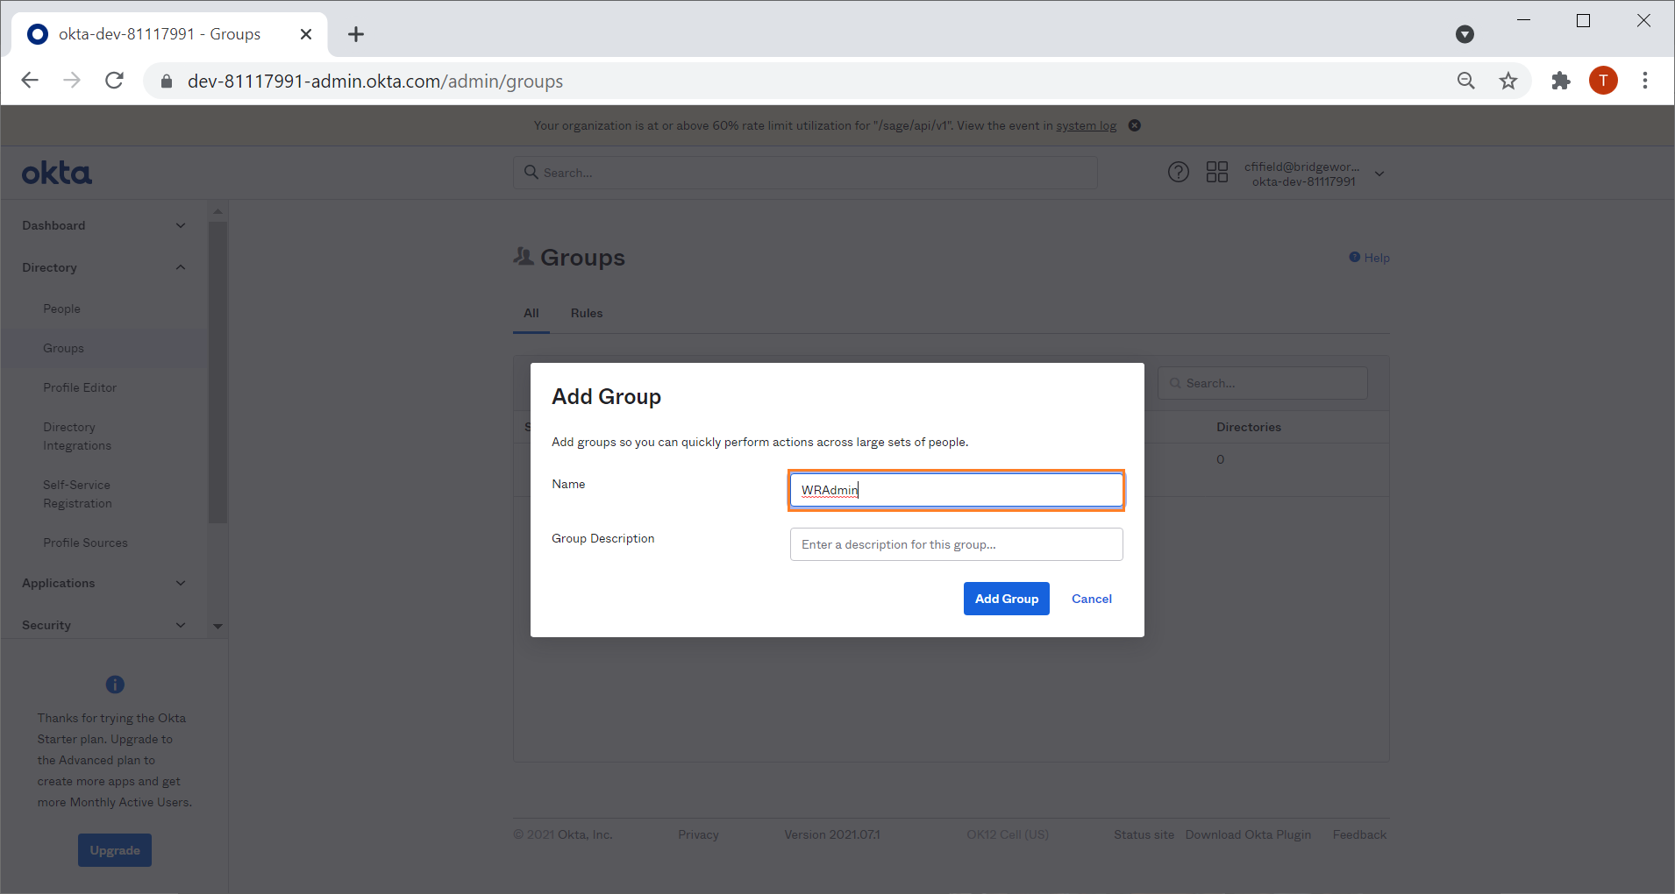Open the apps grid icon
Viewport: 1675px width, 894px height.
point(1217,172)
